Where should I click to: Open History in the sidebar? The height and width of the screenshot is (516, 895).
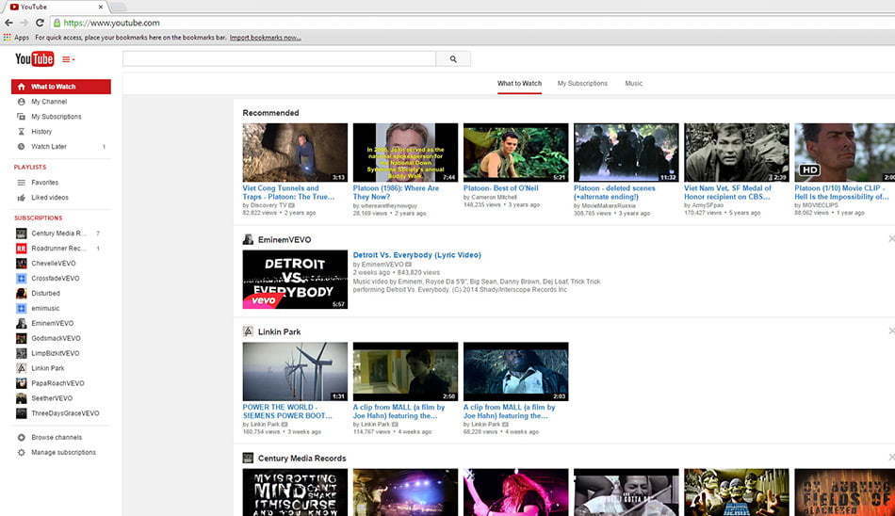pos(41,131)
